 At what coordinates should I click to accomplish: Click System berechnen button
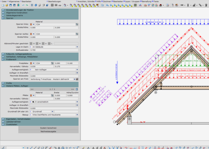tap(48, 128)
